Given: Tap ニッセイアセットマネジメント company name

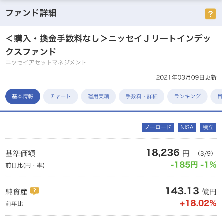Looking at the screenshot, I should point(46,62).
